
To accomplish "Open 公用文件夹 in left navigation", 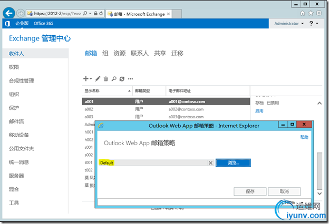I will pos(22,149).
